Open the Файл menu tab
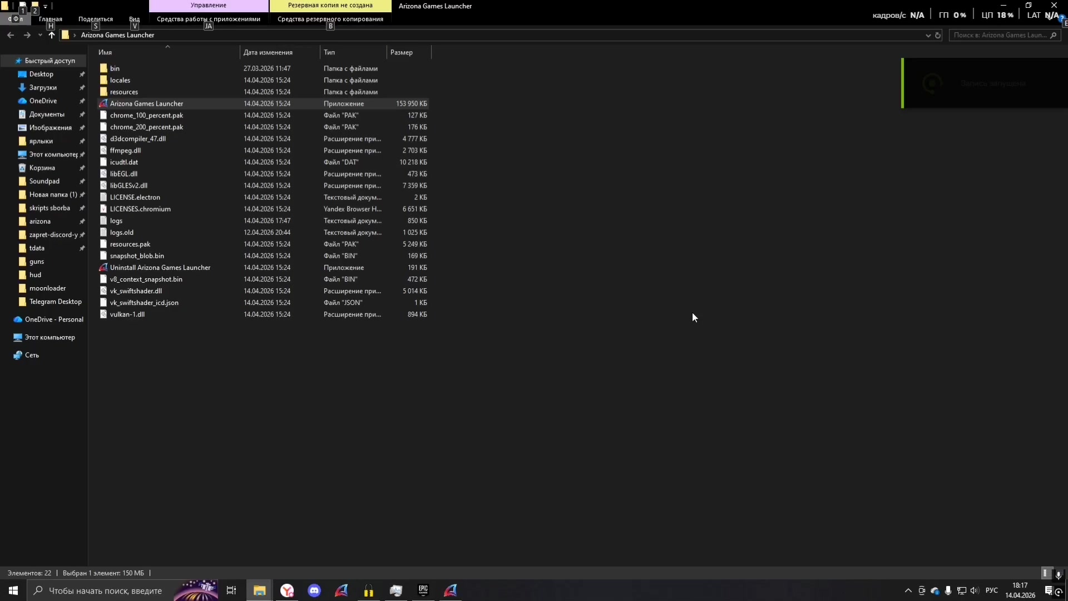 tap(16, 19)
